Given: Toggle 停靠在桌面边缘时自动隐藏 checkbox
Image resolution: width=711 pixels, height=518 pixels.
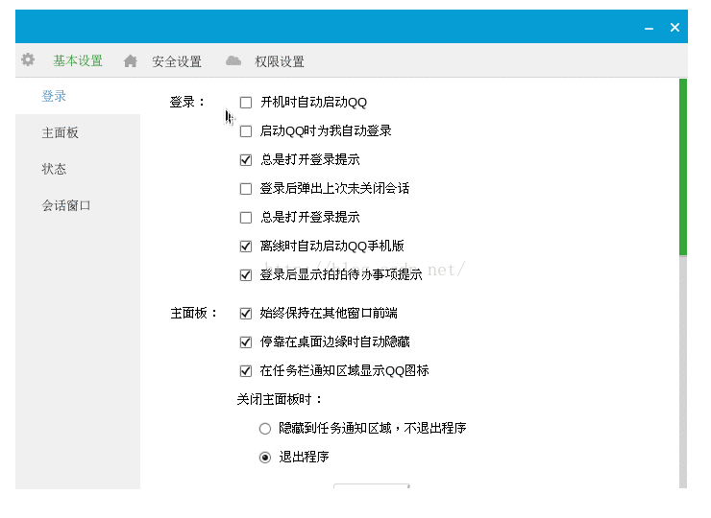Looking at the screenshot, I should (x=246, y=341).
